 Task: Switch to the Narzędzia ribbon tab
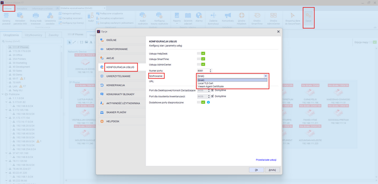(x=22, y=8)
